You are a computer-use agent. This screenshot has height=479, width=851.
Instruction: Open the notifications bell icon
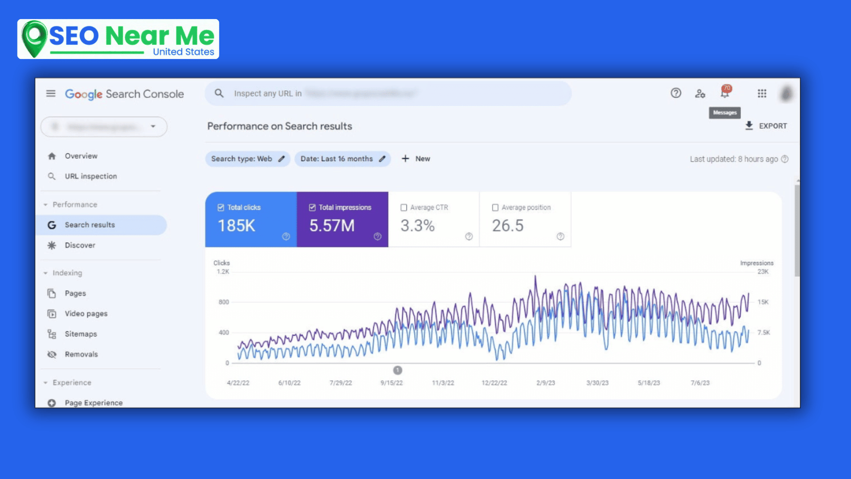[x=725, y=93]
